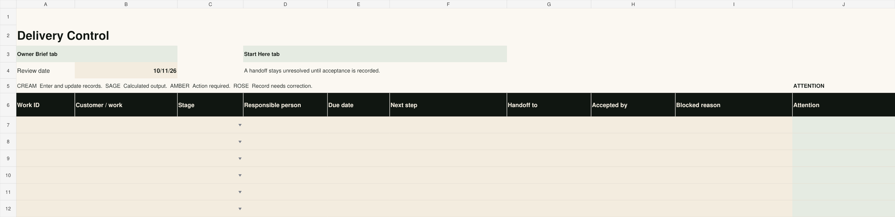Viewport: 895px width, 217px height.
Task: Select the Stage header cell
Action: 210,105
